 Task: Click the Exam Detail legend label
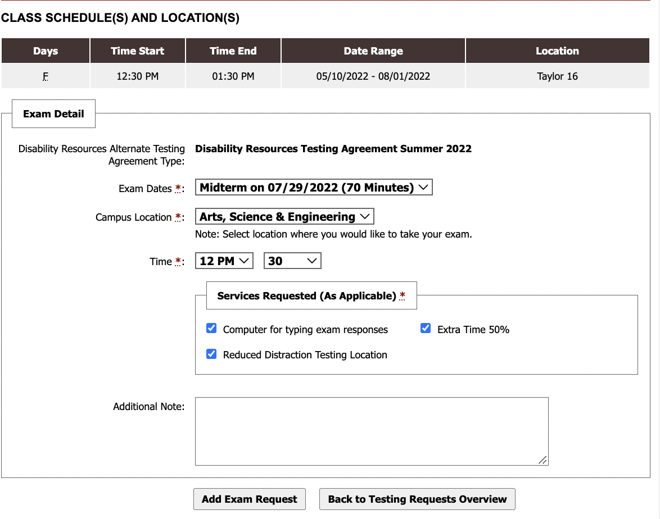pos(53,114)
